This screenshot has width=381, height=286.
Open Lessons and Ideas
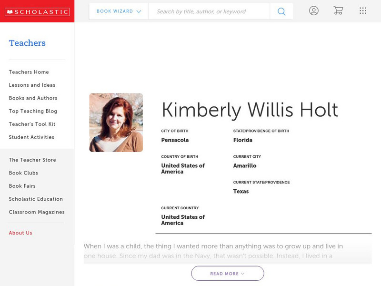pyautogui.click(x=32, y=85)
